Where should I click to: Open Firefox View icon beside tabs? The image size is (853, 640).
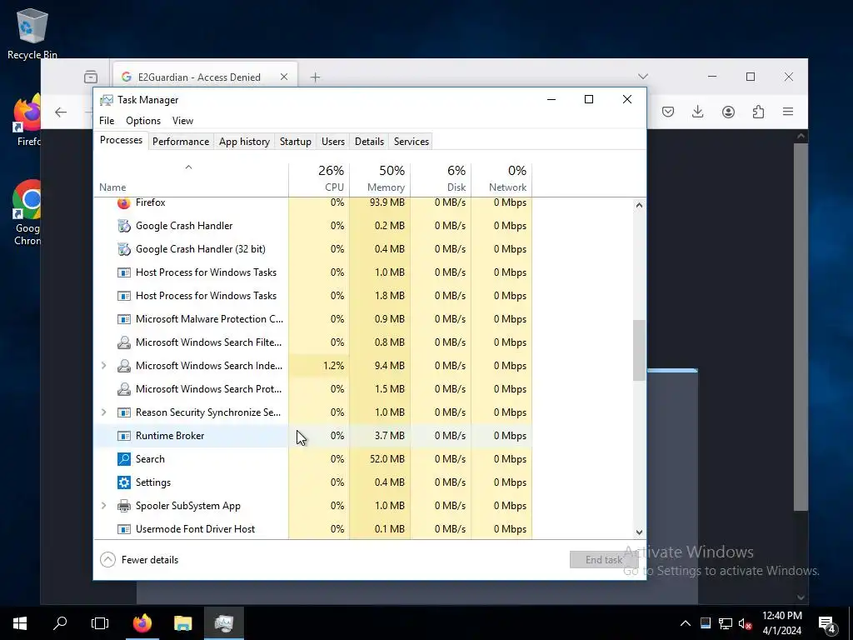tap(91, 77)
